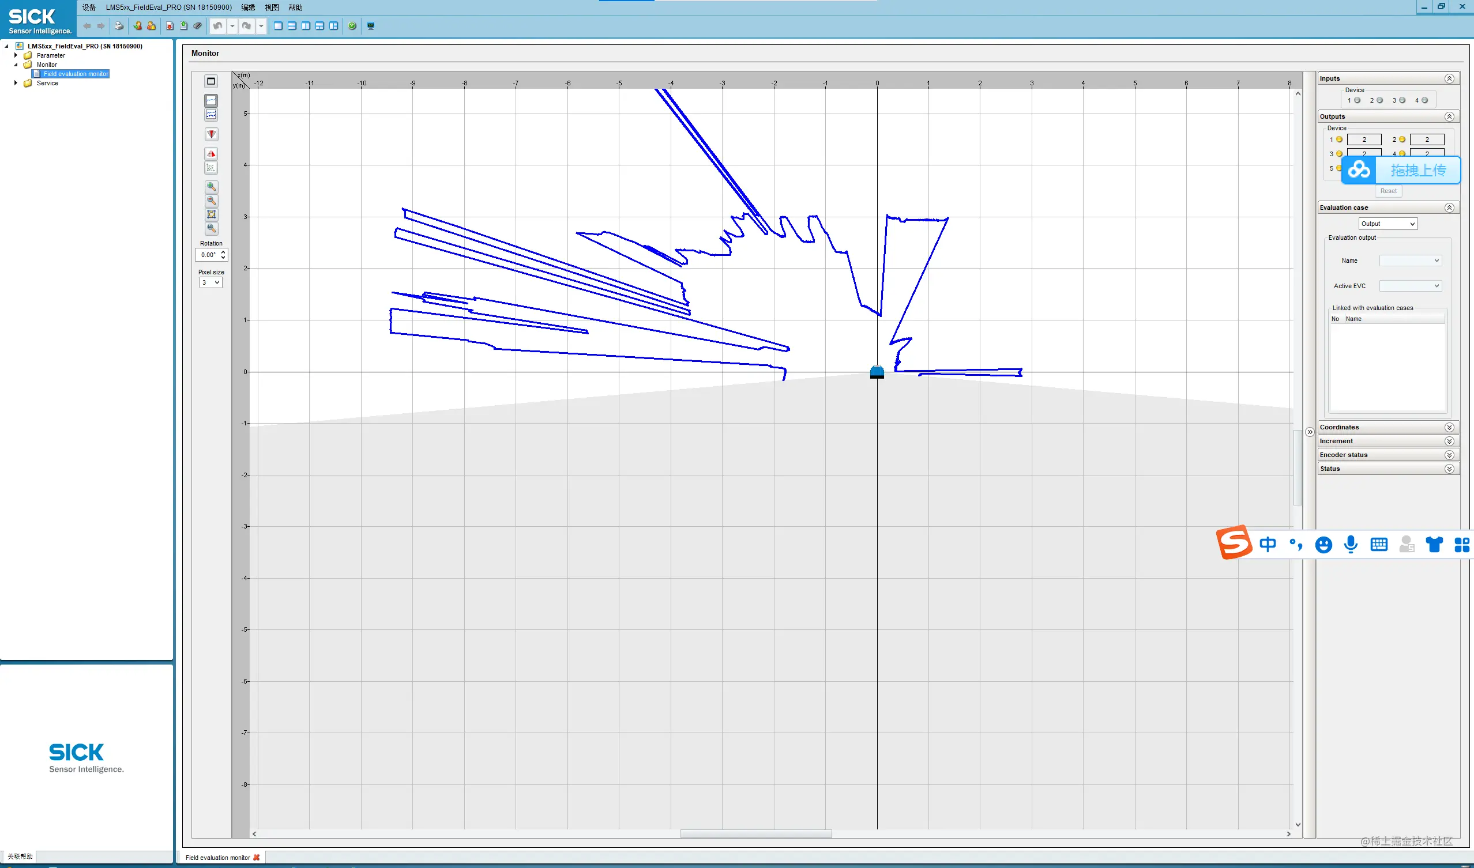Click the Reset button under Outputs

click(1388, 191)
